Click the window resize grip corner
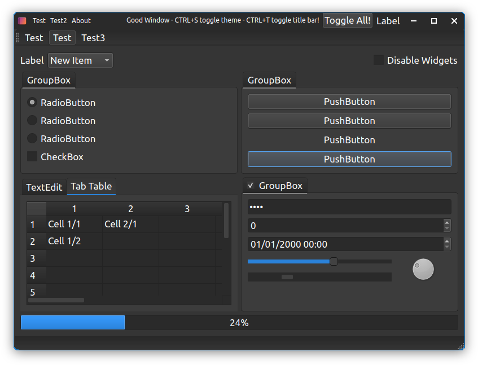478x365 pixels. point(461,346)
